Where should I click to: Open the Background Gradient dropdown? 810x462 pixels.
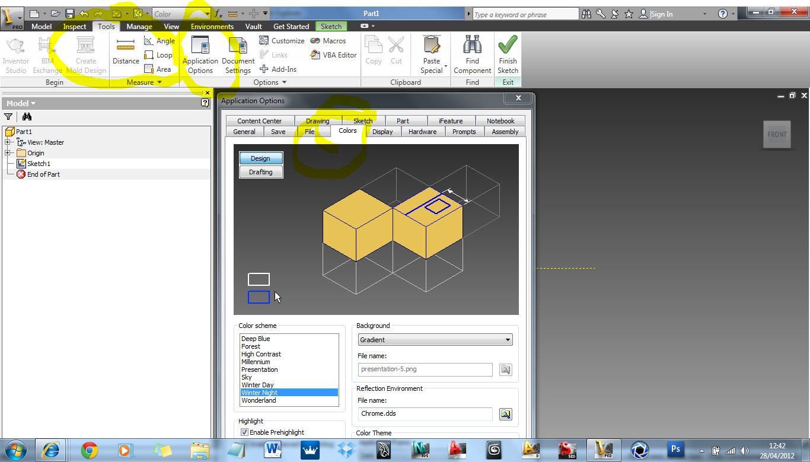coord(435,340)
